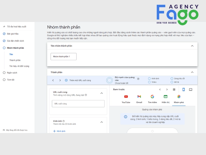Click the Gmail logo icon in preview
Viewport: 206px width, 155px height.
139,97
